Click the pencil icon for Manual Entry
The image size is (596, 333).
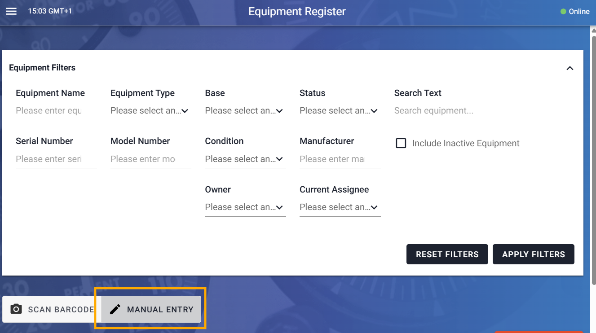115,309
